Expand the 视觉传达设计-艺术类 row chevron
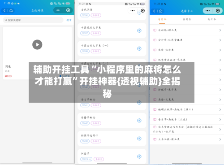224x165 pixels. (x=220, y=60)
